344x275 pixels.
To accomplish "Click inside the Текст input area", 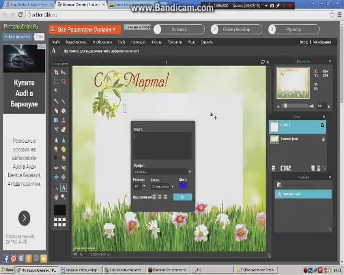I will (162, 146).
